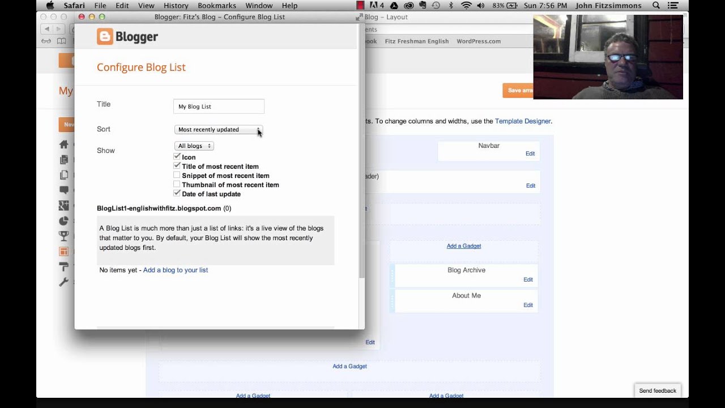Click the volume icon in menu bar
The width and height of the screenshot is (725, 408).
481,6
